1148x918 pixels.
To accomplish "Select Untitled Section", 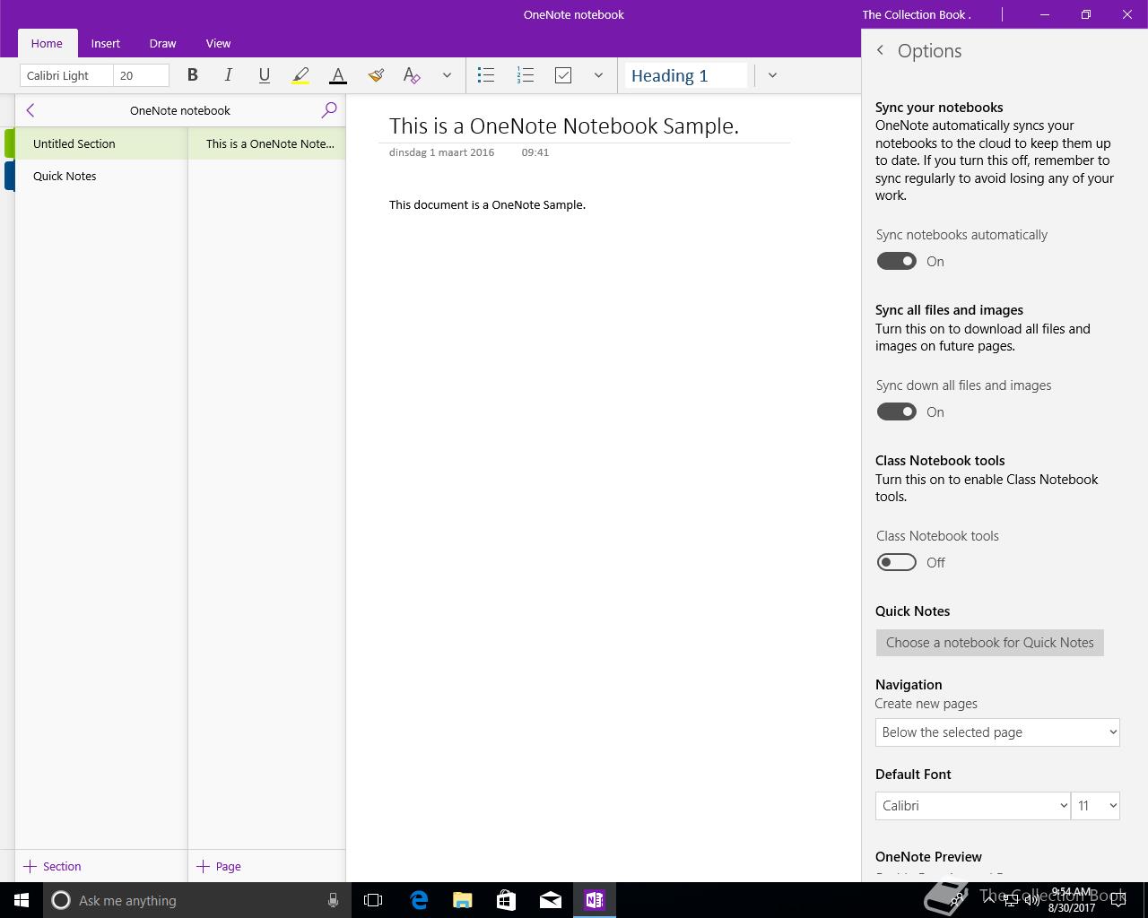I will point(100,143).
